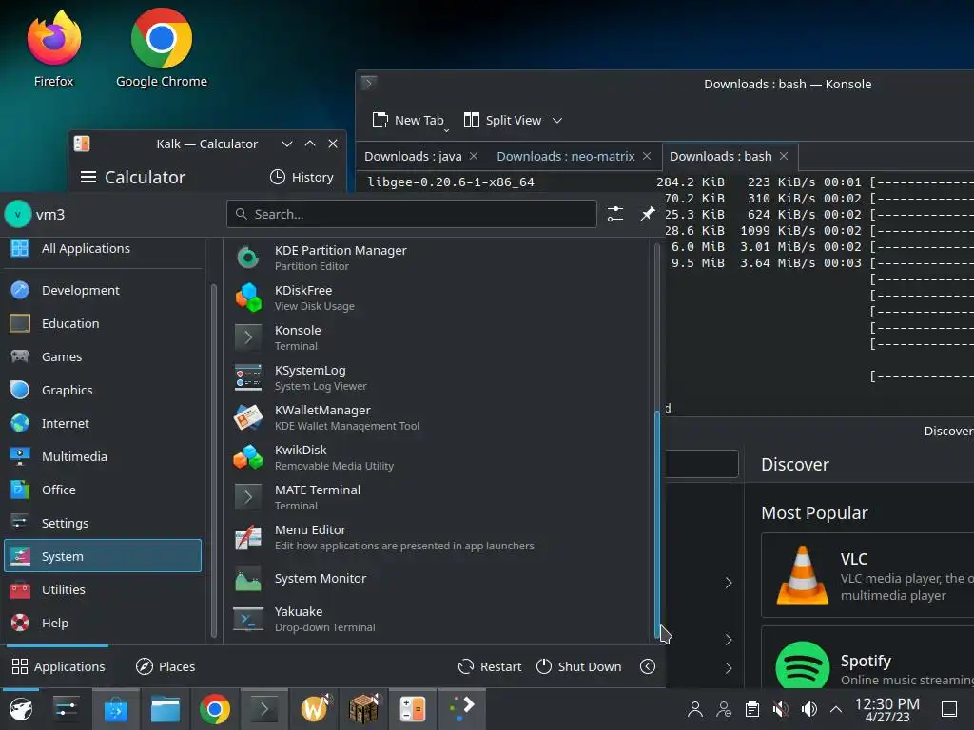Select the Graphics category
Image resolution: width=974 pixels, height=730 pixels.
(103, 390)
